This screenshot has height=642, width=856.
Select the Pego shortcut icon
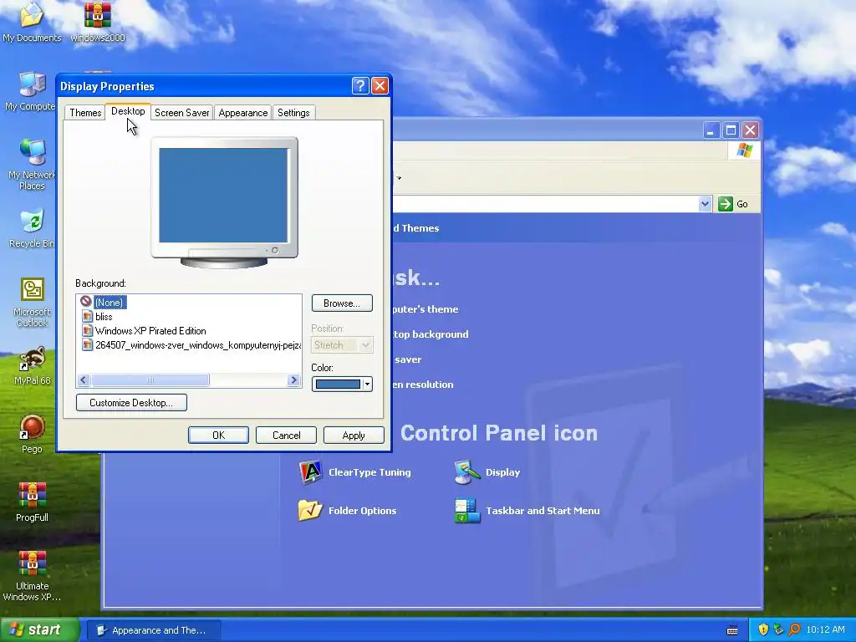[32, 434]
